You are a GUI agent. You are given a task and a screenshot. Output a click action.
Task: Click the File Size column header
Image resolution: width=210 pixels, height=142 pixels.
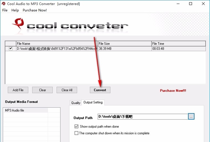pos(125,43)
